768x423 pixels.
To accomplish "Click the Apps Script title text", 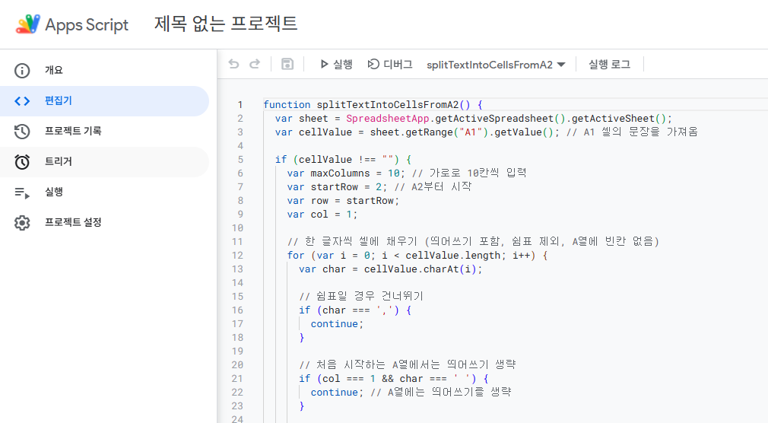I will (x=87, y=25).
